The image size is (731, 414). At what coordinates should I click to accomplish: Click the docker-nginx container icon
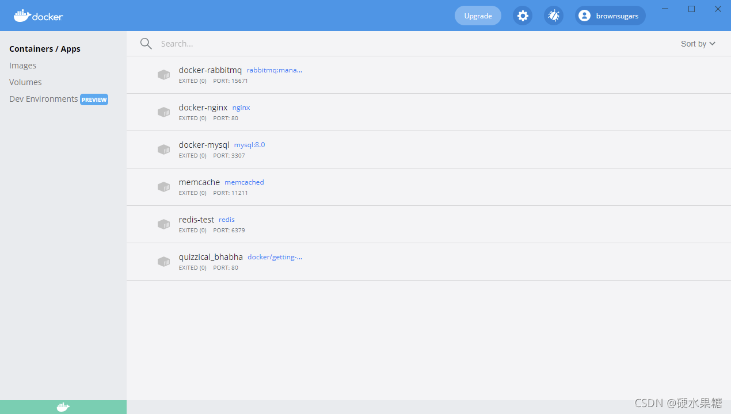[x=164, y=112]
